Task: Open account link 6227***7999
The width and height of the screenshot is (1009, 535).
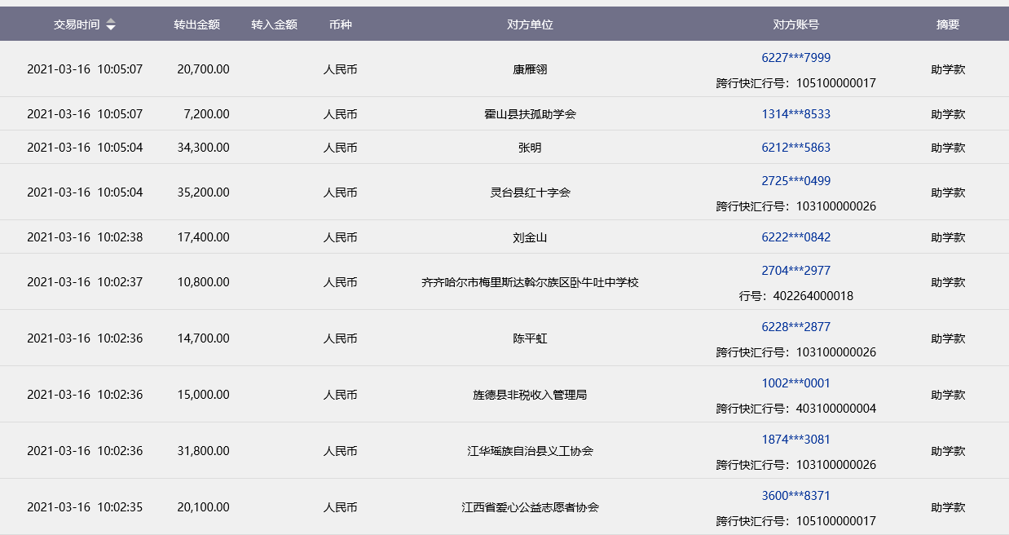Action: pos(795,58)
